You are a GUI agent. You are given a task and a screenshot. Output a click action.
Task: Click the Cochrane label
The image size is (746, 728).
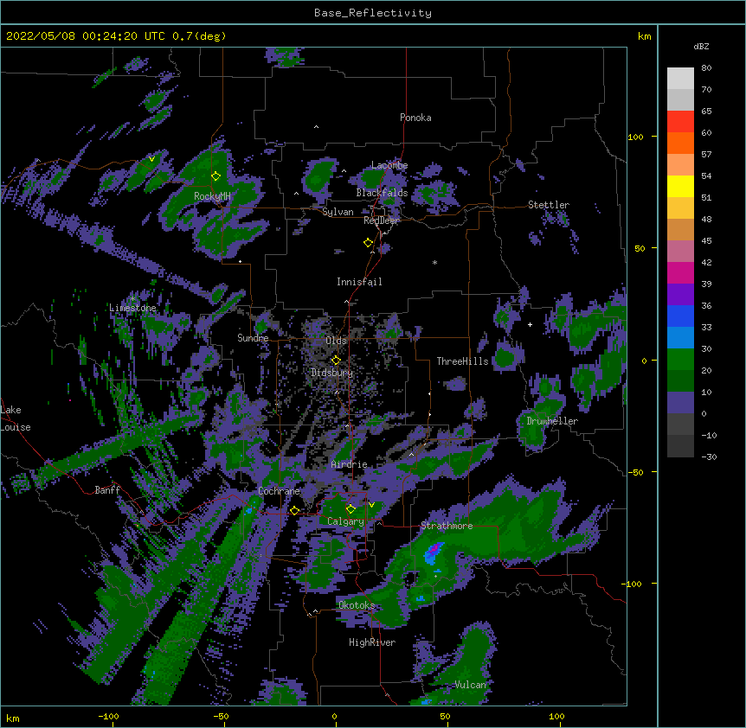click(x=279, y=491)
